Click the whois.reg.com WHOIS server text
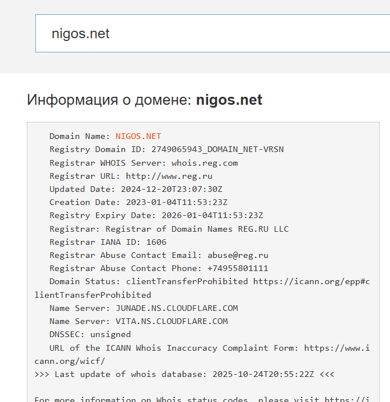This screenshot has height=402, width=390. pyautogui.click(x=205, y=163)
